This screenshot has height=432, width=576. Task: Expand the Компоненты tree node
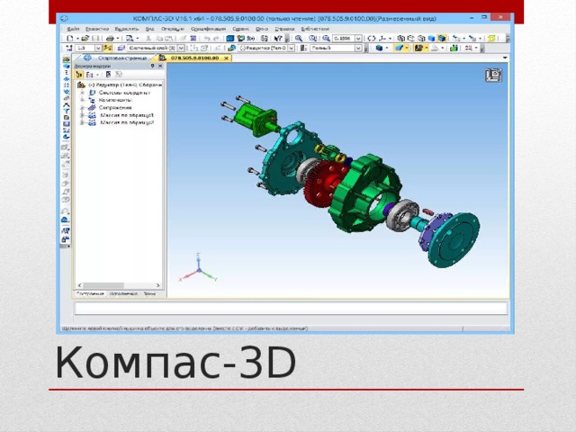click(82, 100)
